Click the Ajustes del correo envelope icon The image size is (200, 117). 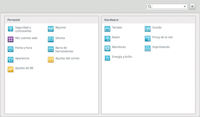point(51,60)
